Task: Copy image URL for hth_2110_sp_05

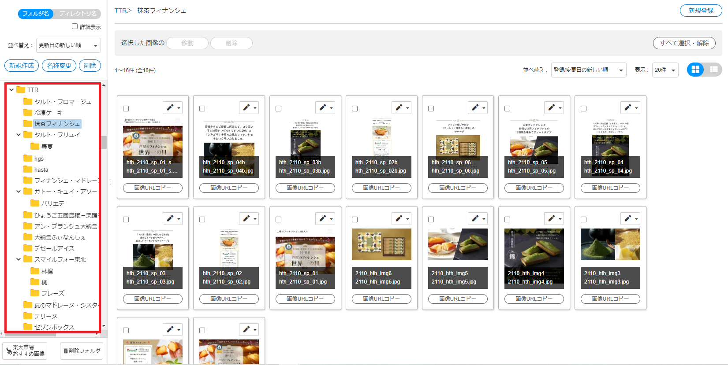Action: pos(534,188)
